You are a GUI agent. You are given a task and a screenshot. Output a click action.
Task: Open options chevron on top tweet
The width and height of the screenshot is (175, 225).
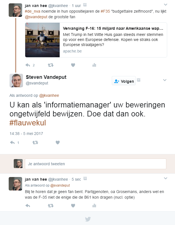click(x=165, y=4)
